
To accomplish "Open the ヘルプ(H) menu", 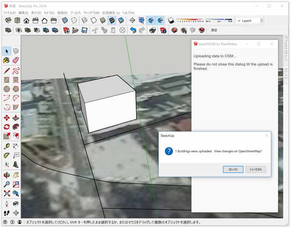I will [128, 13].
